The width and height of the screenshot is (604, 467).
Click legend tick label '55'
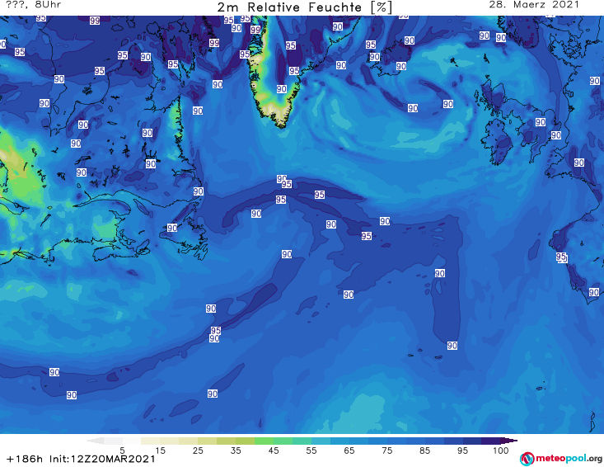tap(311, 450)
